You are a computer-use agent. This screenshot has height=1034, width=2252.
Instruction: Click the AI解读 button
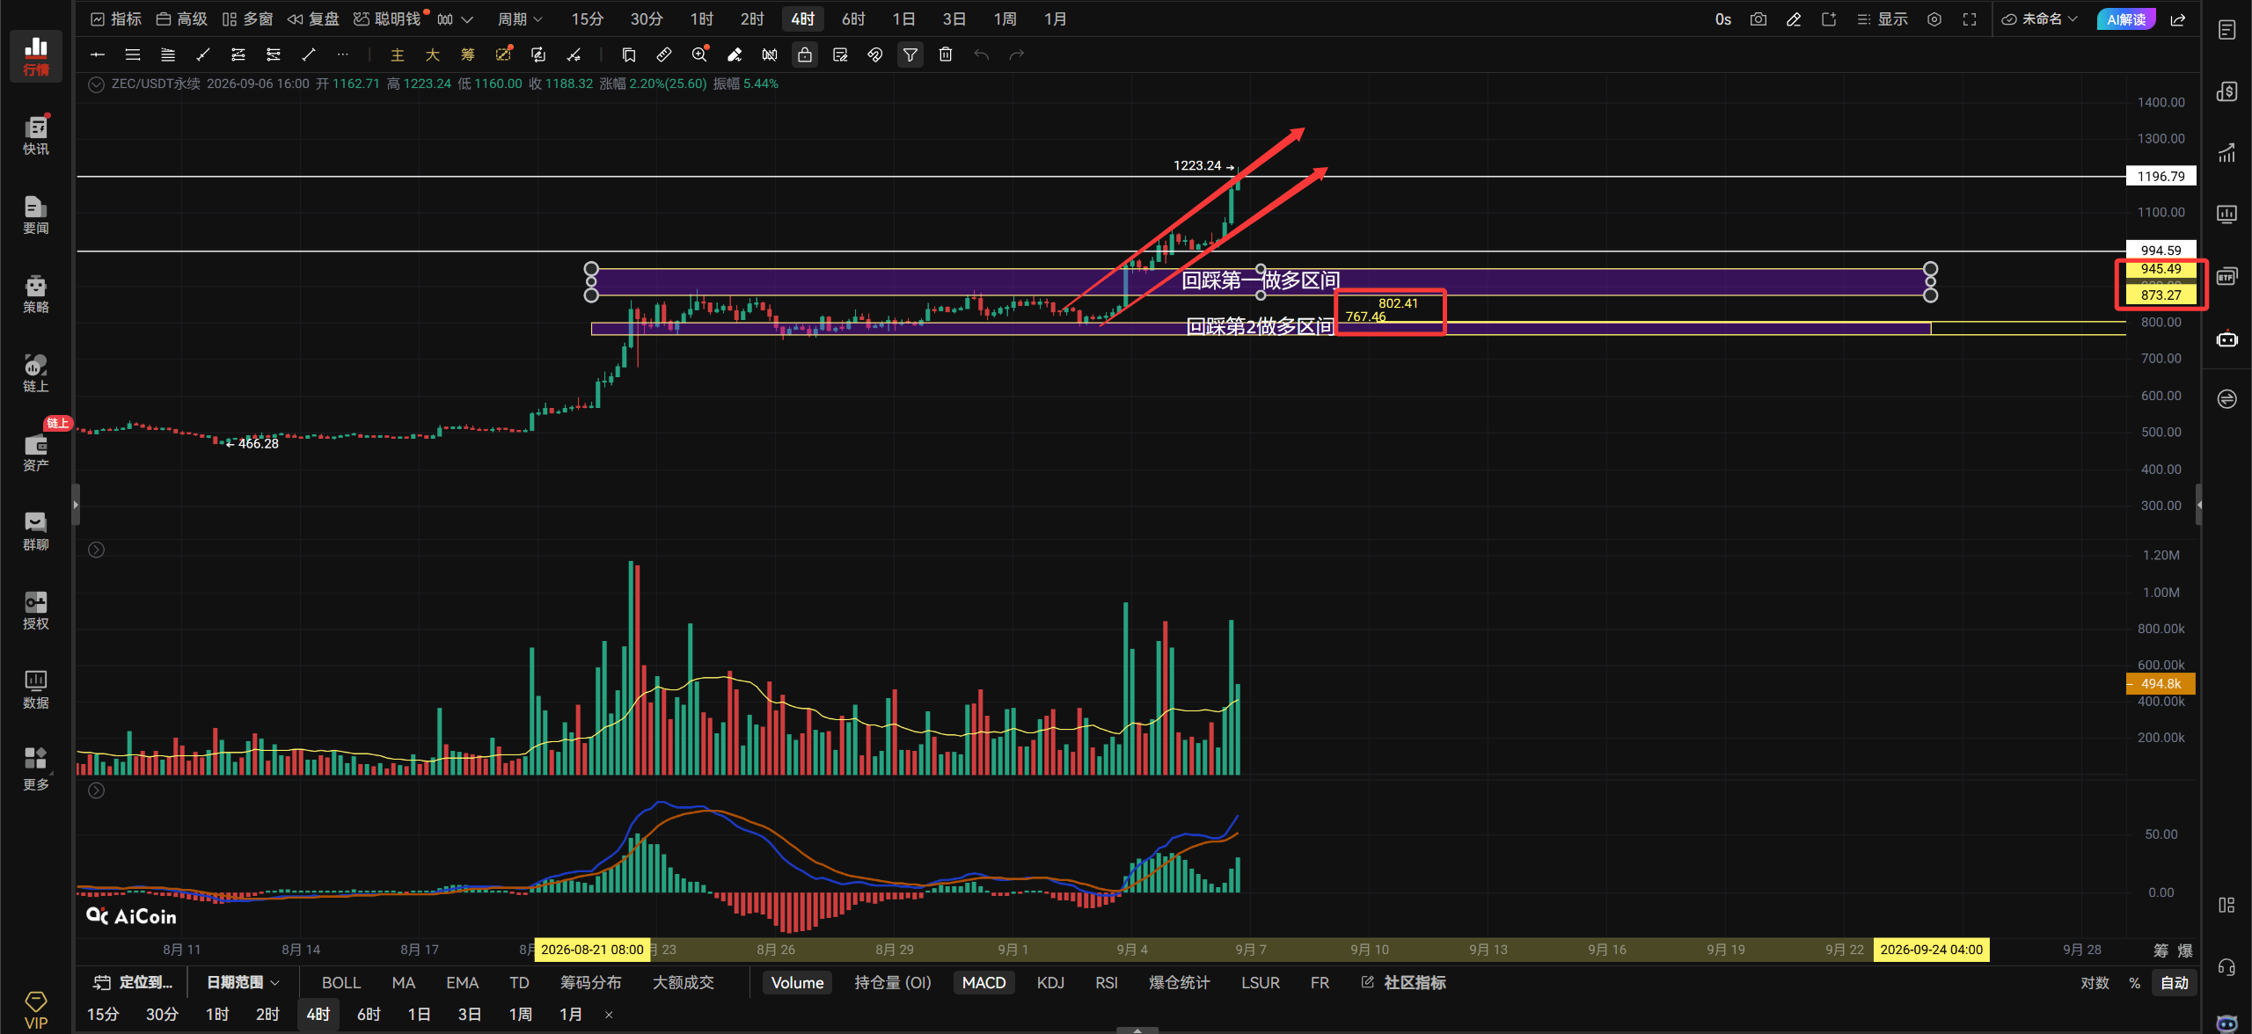[2125, 19]
